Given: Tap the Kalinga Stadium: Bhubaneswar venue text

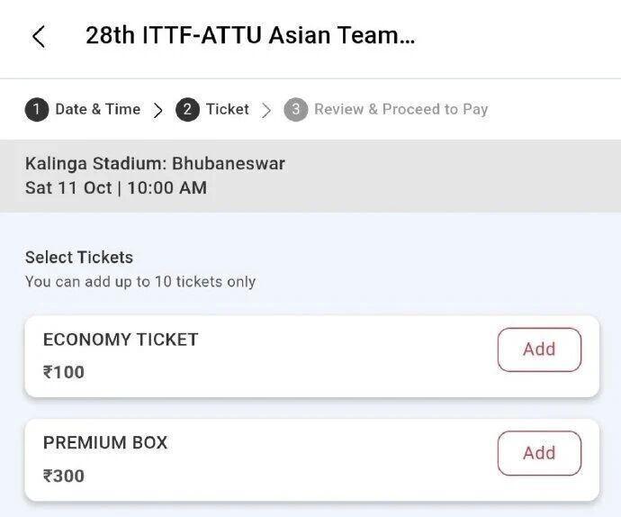Looking at the screenshot, I should click(155, 164).
